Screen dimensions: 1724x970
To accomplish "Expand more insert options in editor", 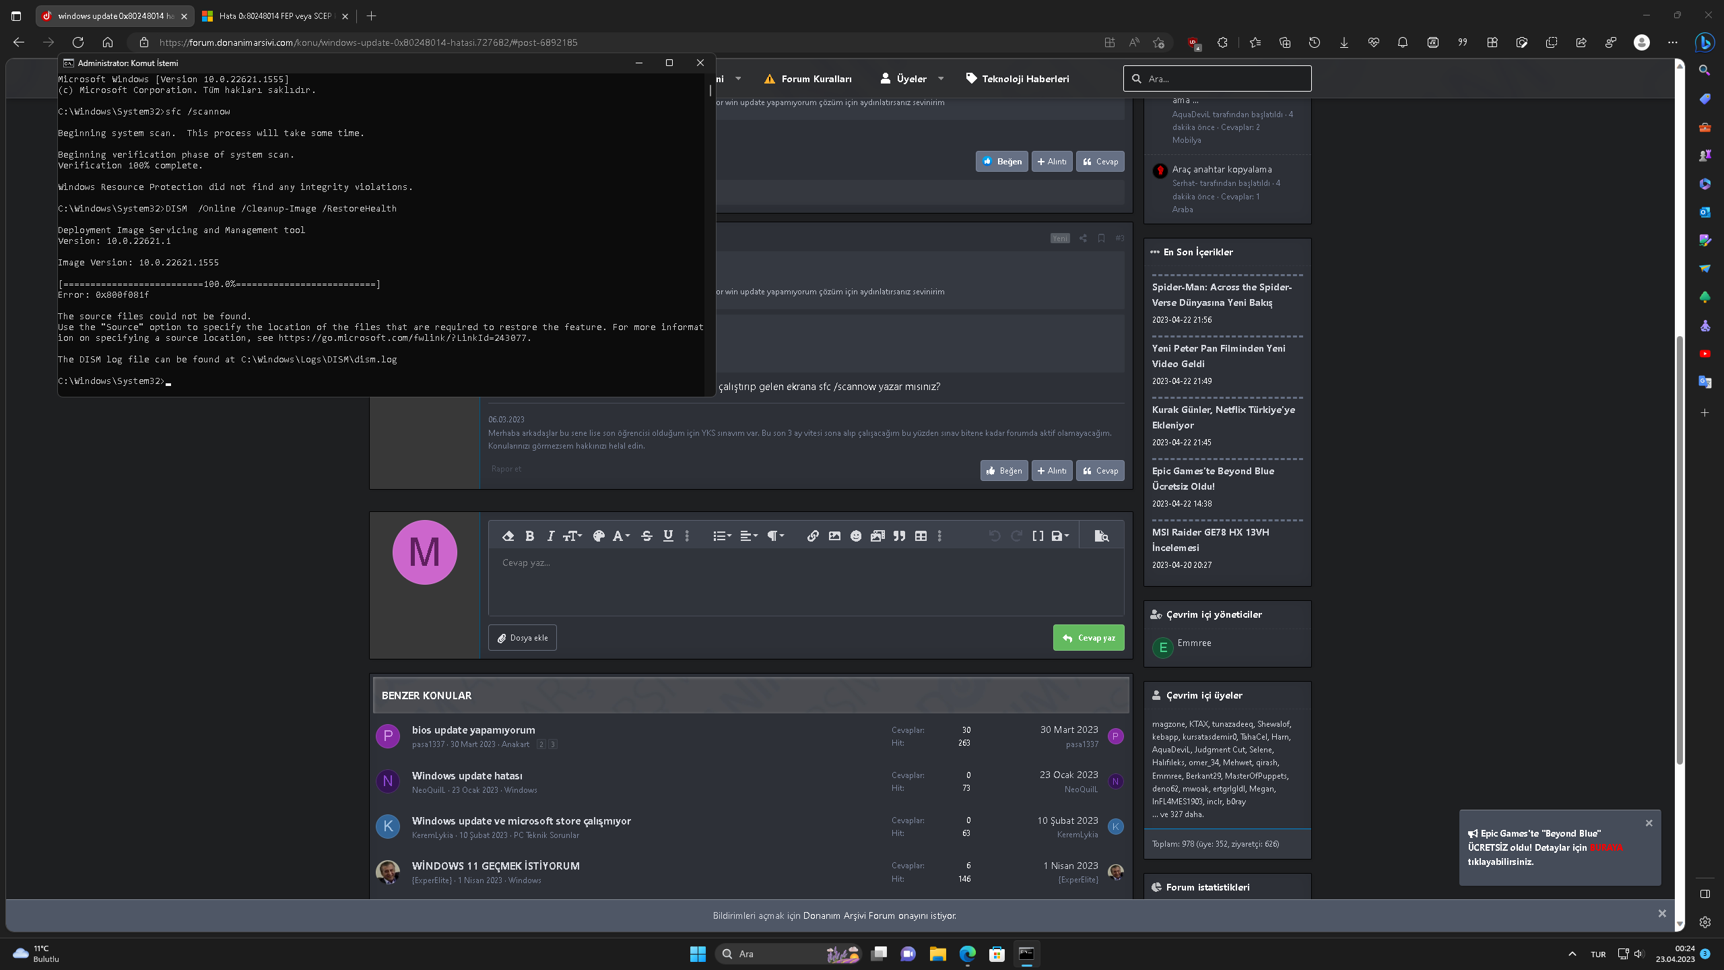I will tap(939, 536).
